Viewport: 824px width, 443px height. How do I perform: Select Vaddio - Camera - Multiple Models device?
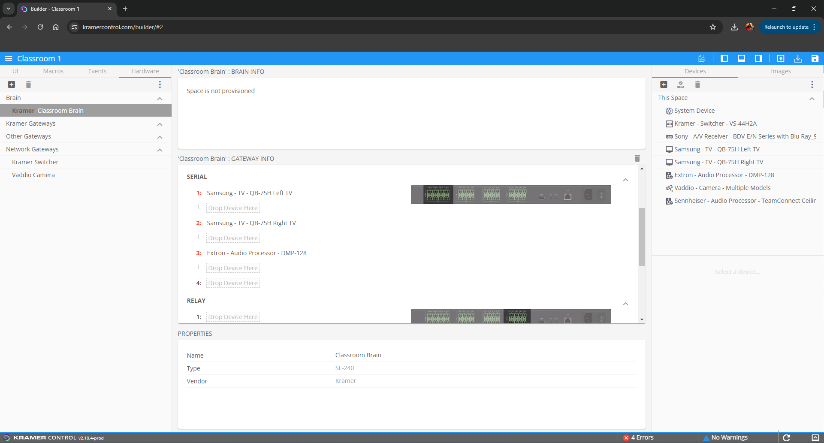click(738, 188)
